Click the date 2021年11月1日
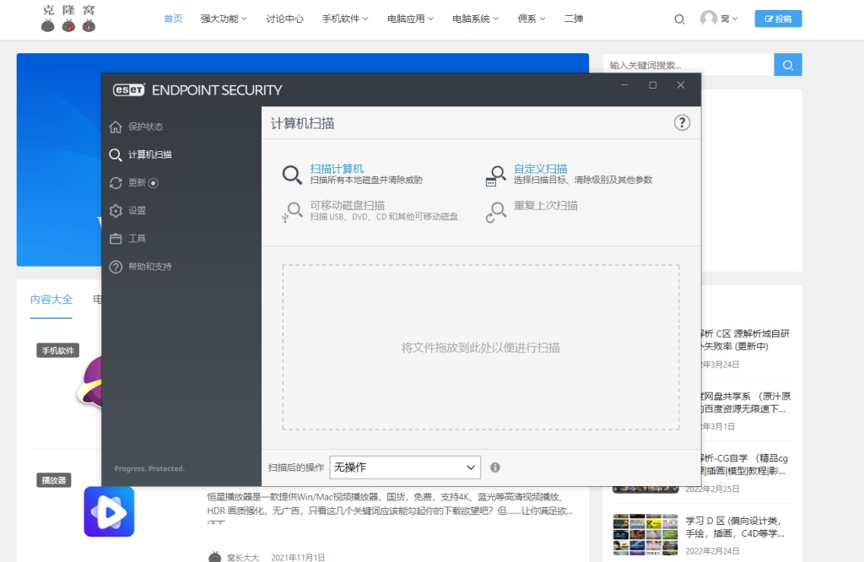 coord(298,557)
